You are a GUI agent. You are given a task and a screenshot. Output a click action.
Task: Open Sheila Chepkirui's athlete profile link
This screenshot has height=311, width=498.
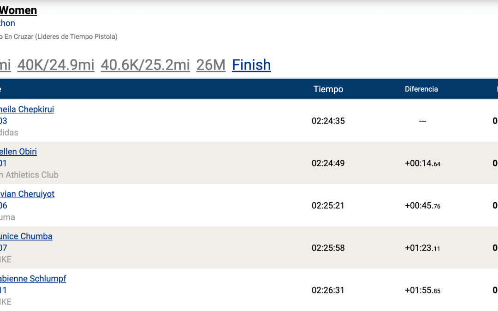[x=27, y=110]
